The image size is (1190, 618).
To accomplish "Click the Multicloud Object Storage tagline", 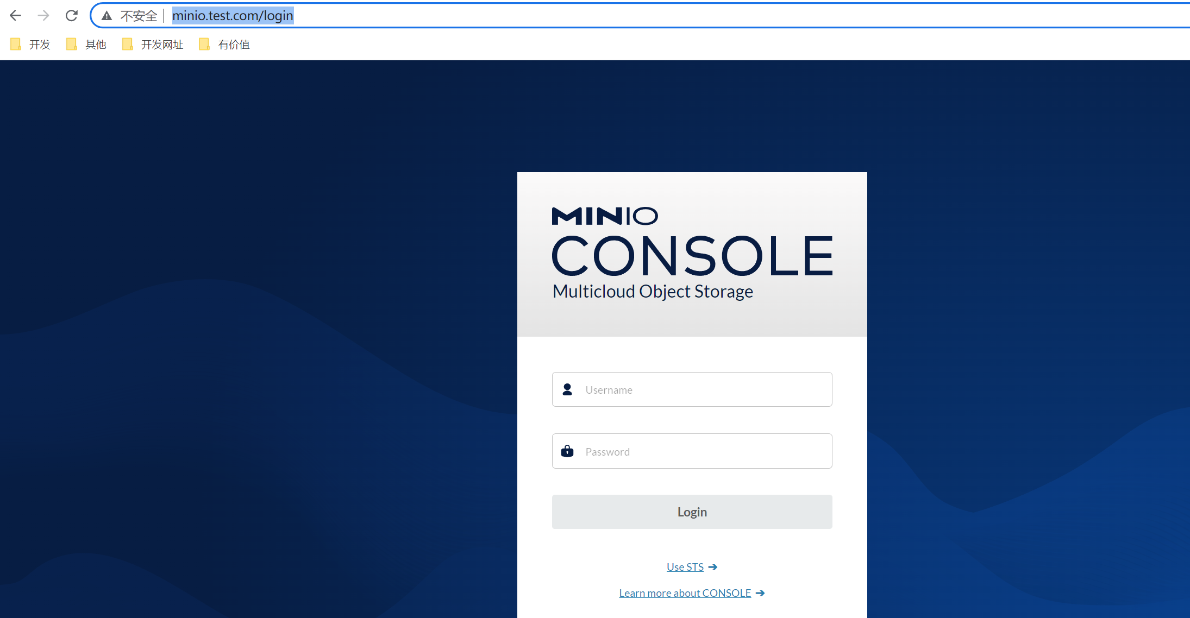I will tap(653, 292).
